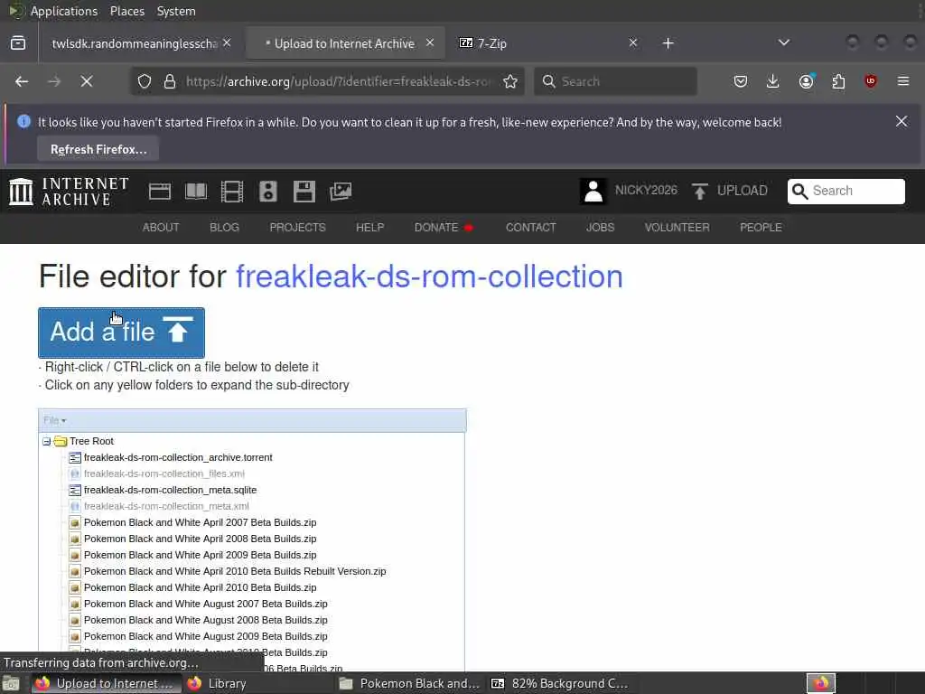
Task: Open the HELP navigation link
Action: 369,228
